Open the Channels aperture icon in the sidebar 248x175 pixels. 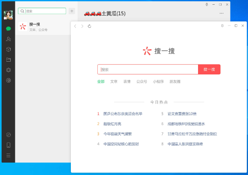9,80
